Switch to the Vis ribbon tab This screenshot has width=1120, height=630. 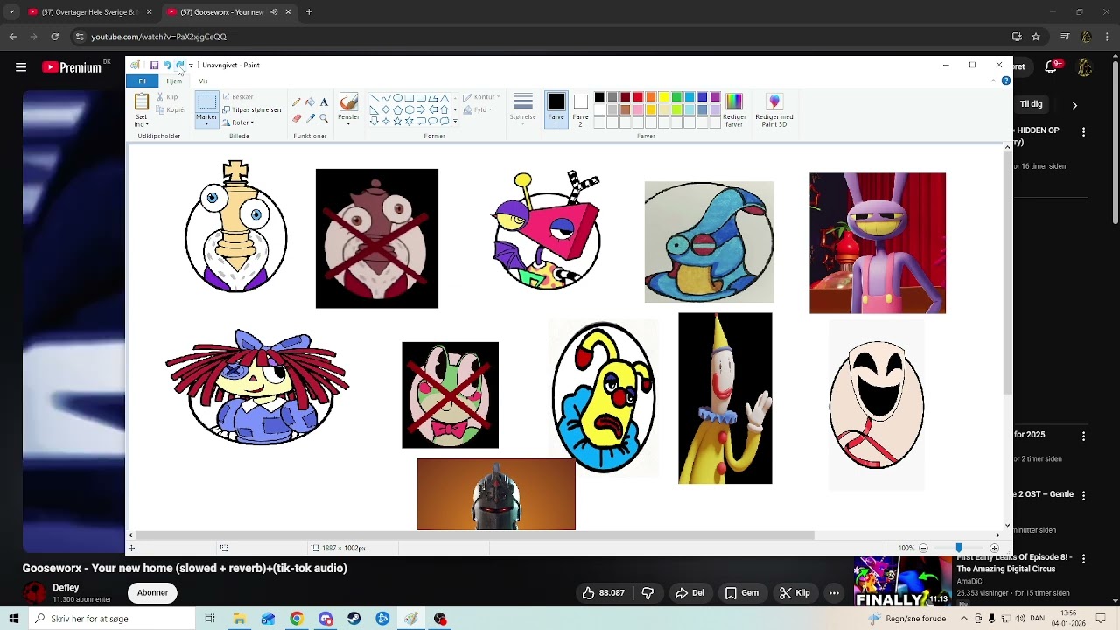pyautogui.click(x=203, y=81)
